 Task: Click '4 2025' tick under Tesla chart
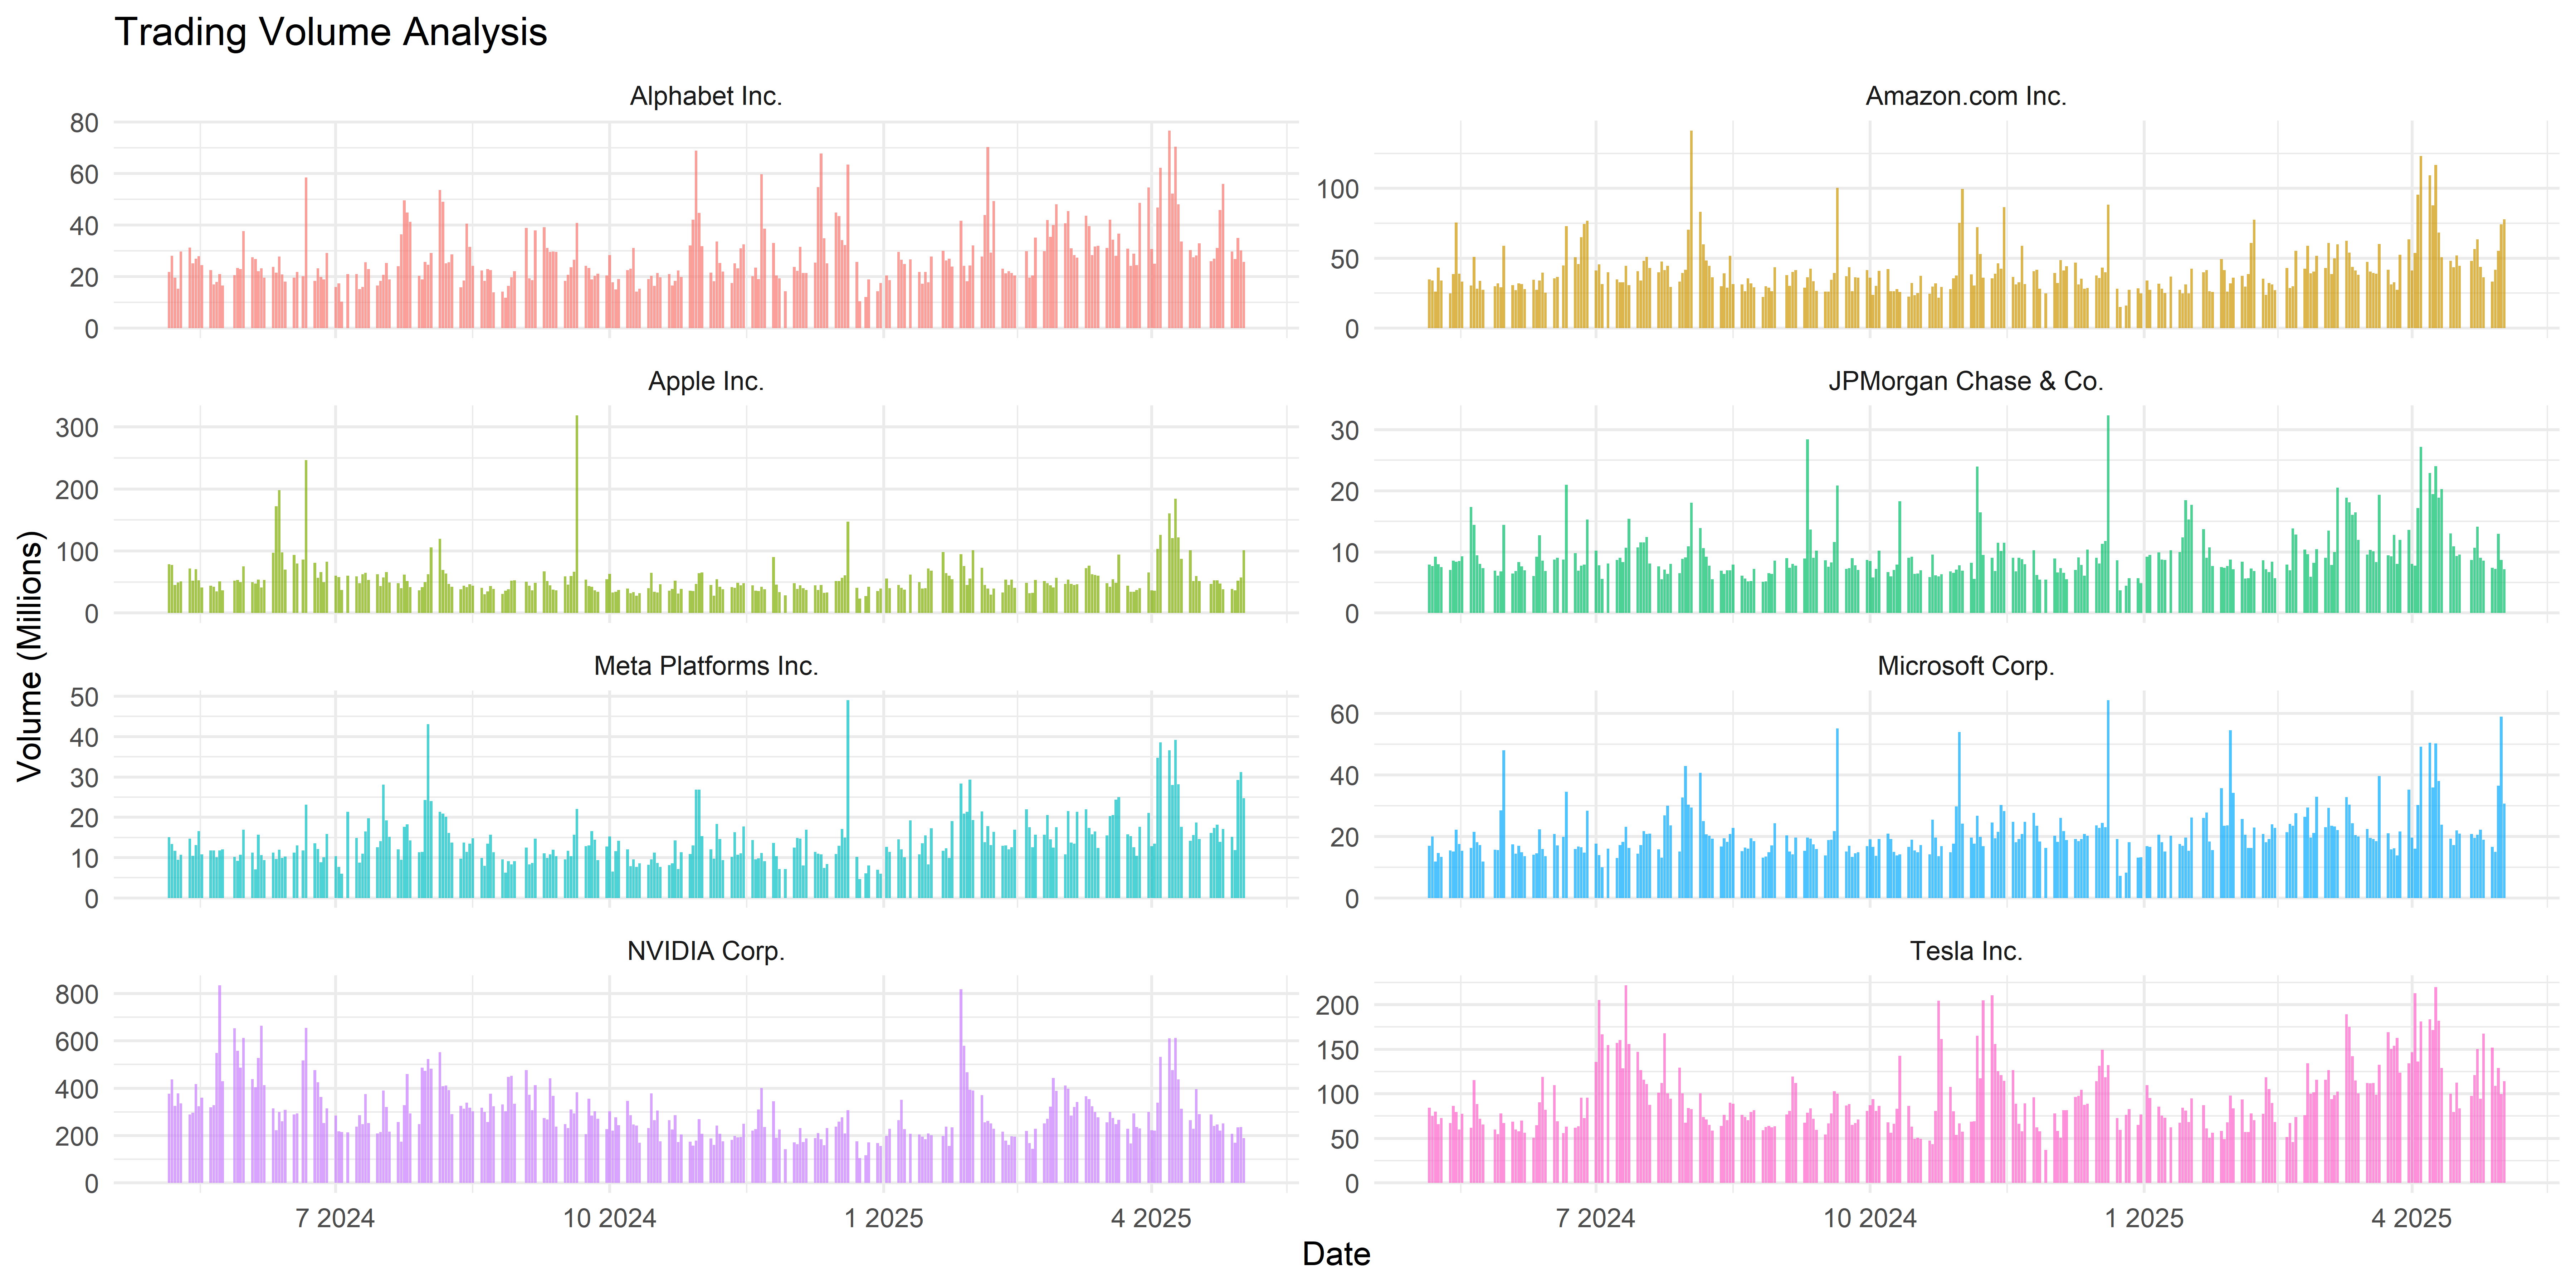coord(2412,1218)
